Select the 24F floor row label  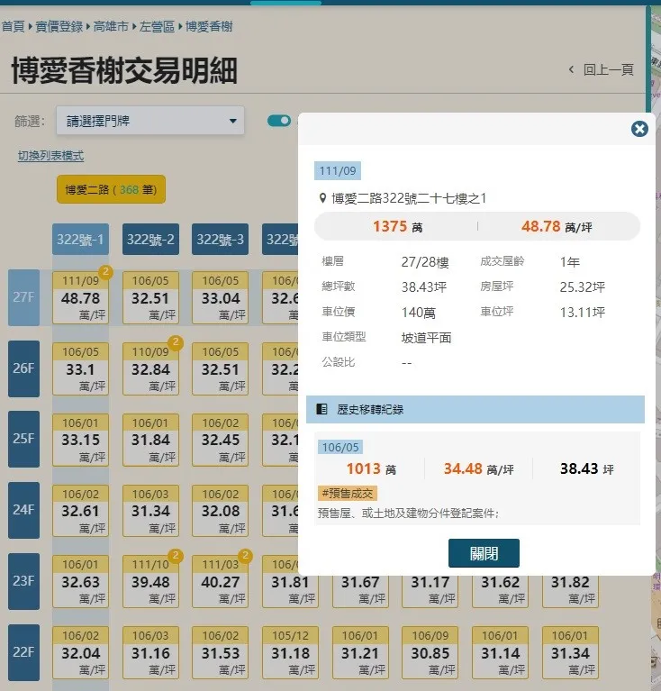pos(23,510)
